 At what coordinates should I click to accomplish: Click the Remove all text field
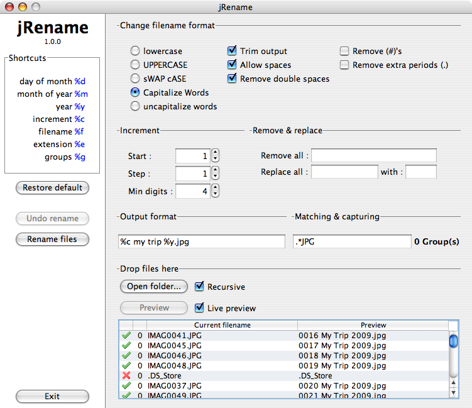tap(374, 155)
